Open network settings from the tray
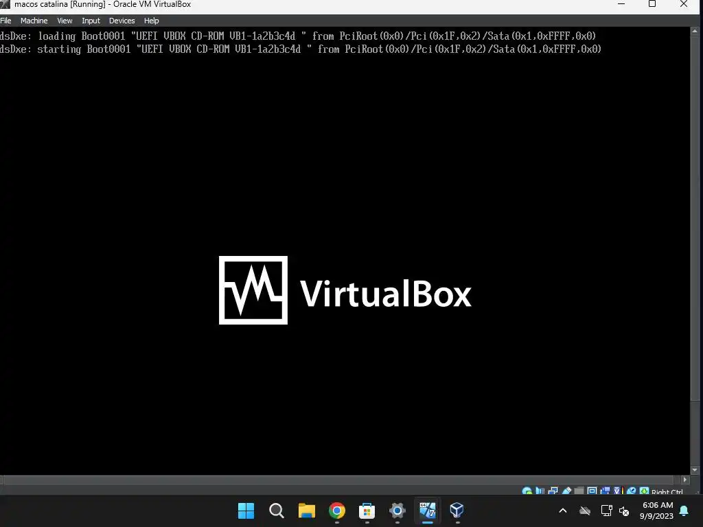 click(606, 511)
